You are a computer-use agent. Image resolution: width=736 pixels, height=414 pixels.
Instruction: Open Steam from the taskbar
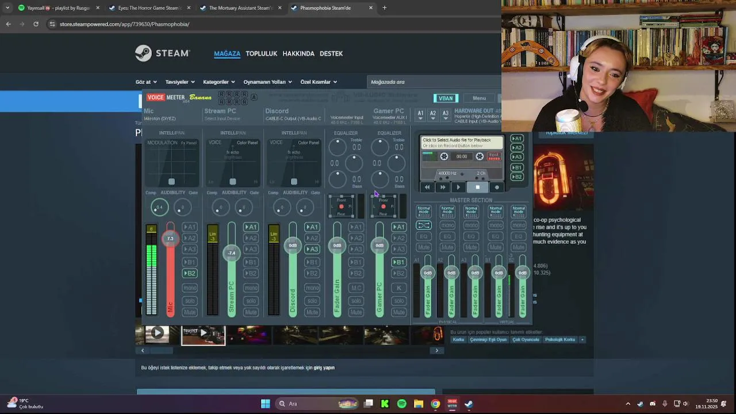(469, 404)
